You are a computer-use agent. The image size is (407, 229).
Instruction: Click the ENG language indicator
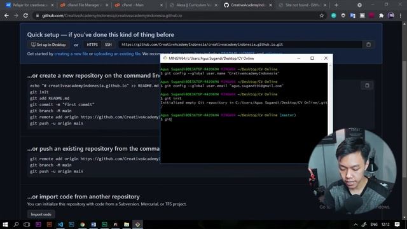coord(374,225)
